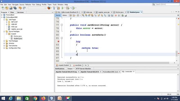Click the Save All toolbar icon
Screen dimensions: 180x101
15,8
